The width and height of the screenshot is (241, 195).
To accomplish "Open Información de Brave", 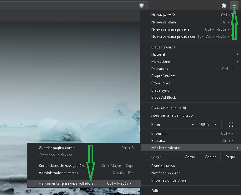I will coord(190,180).
